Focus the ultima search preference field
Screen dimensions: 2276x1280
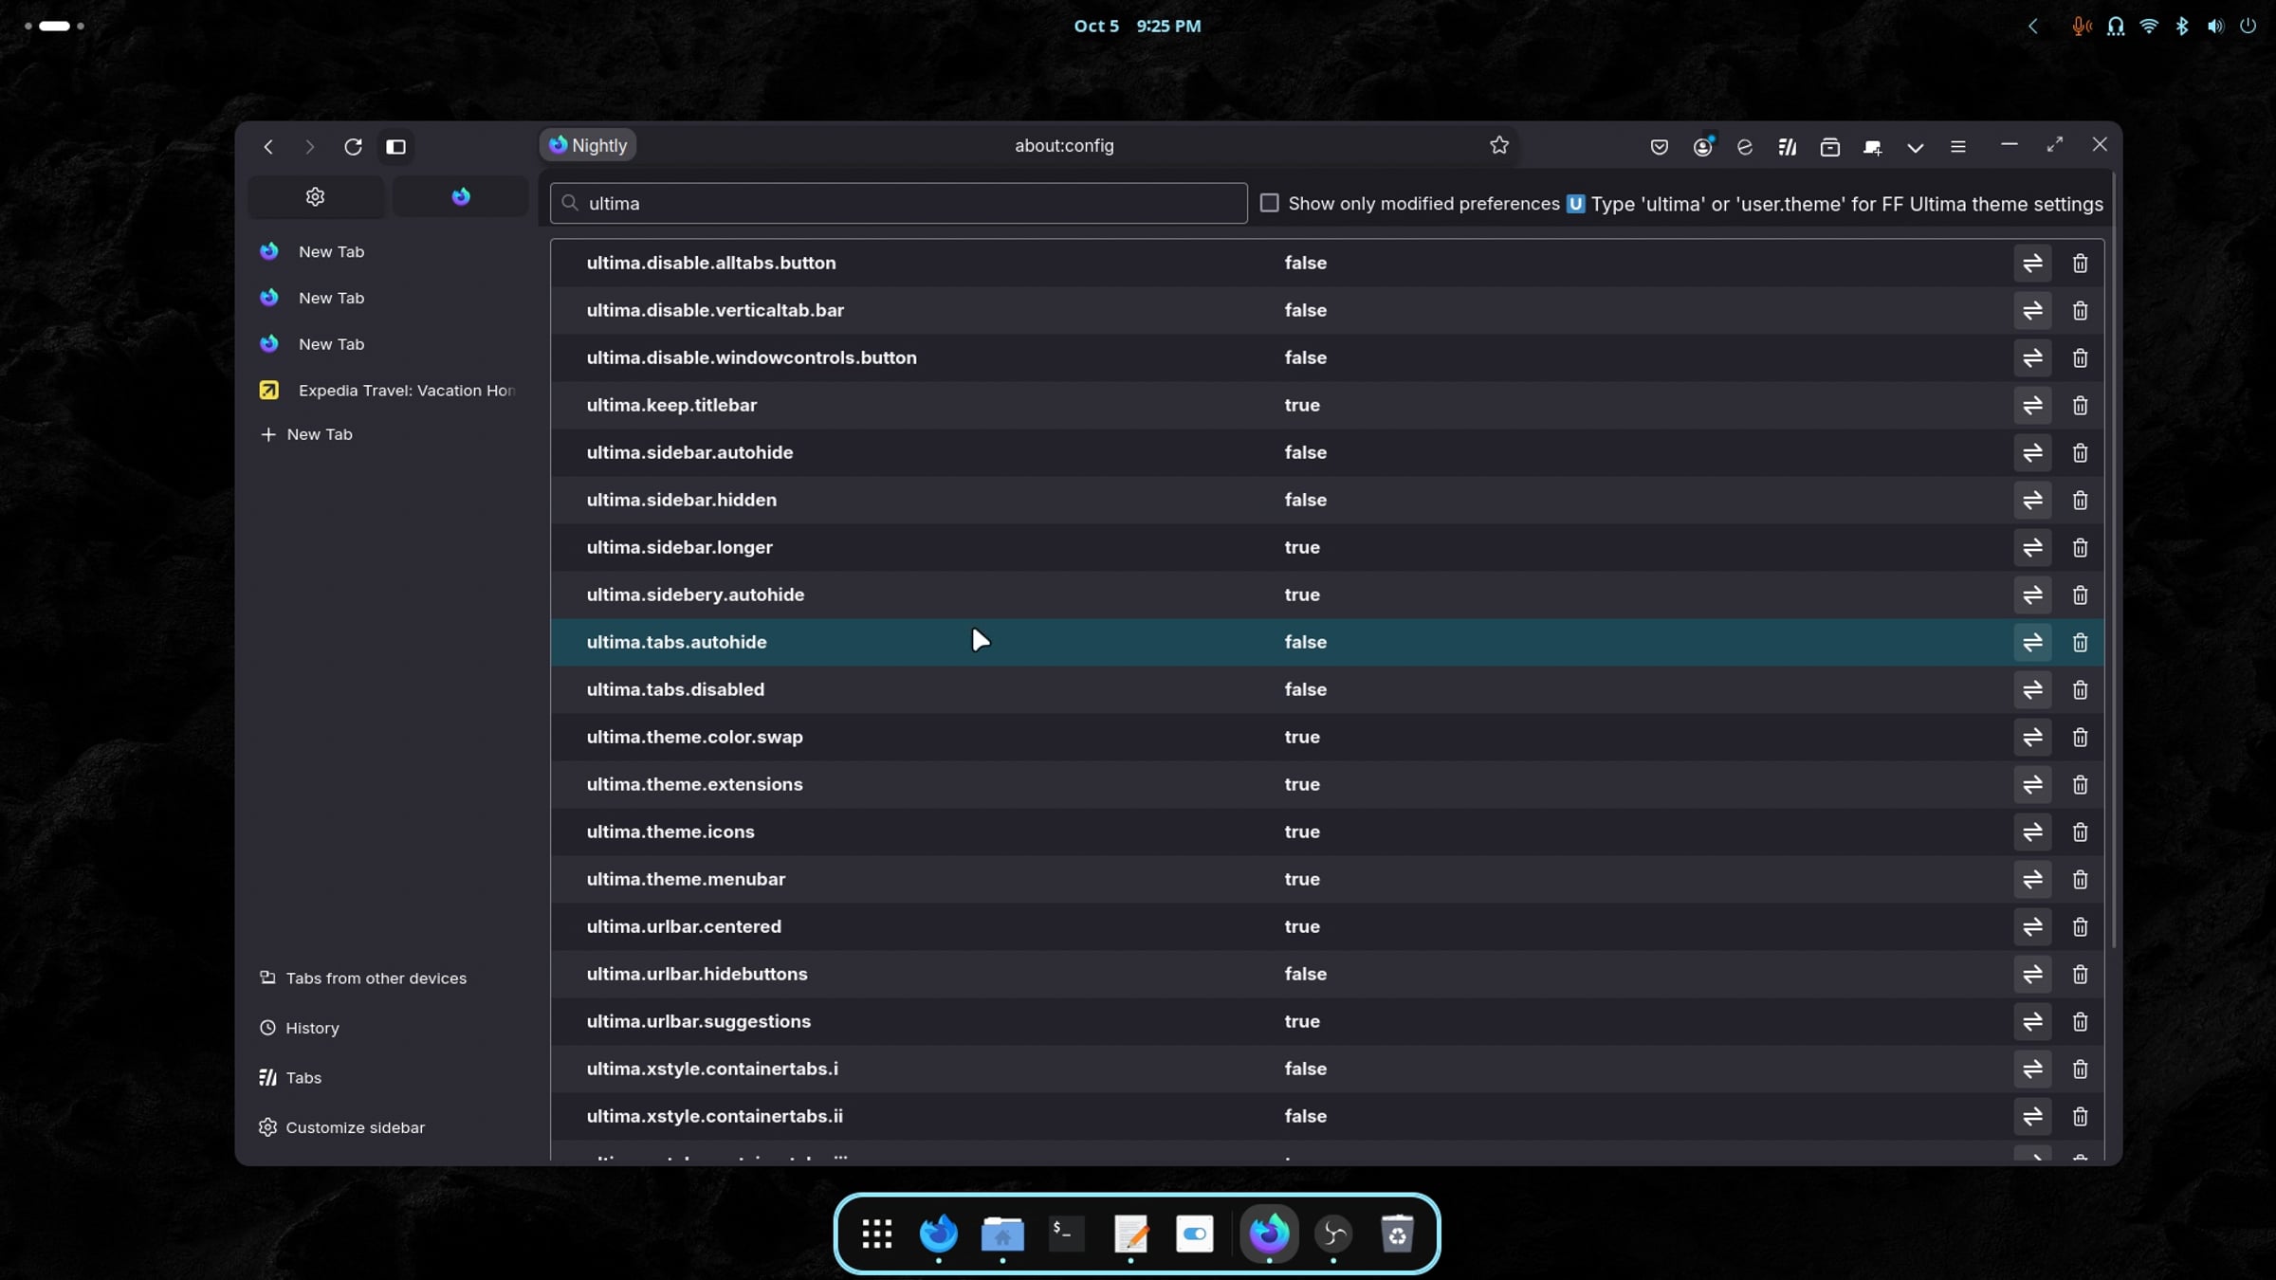point(898,203)
